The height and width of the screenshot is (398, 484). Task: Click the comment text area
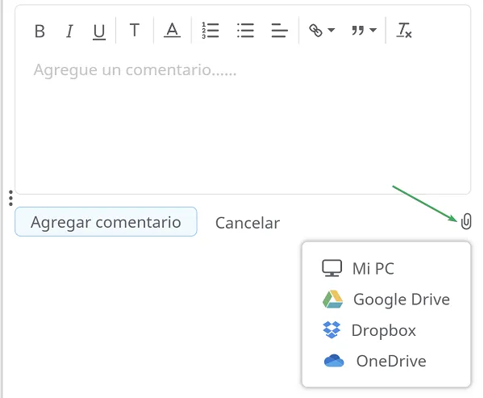[x=243, y=120]
